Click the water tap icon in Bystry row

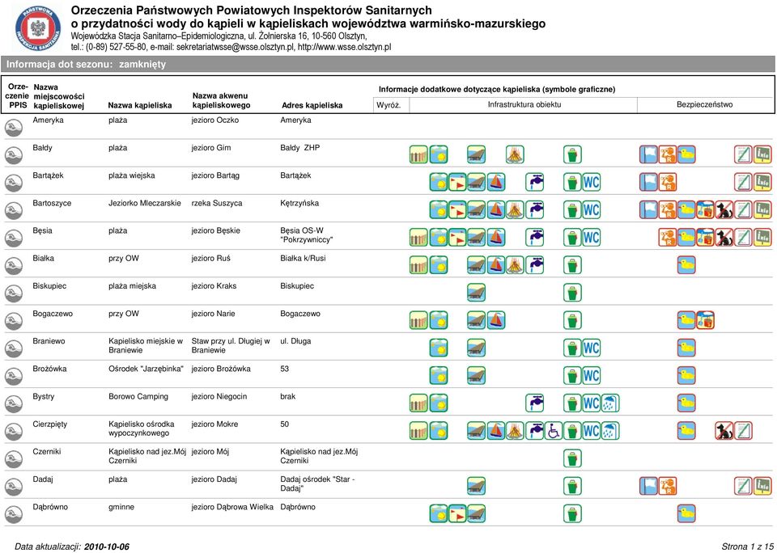[535, 403]
